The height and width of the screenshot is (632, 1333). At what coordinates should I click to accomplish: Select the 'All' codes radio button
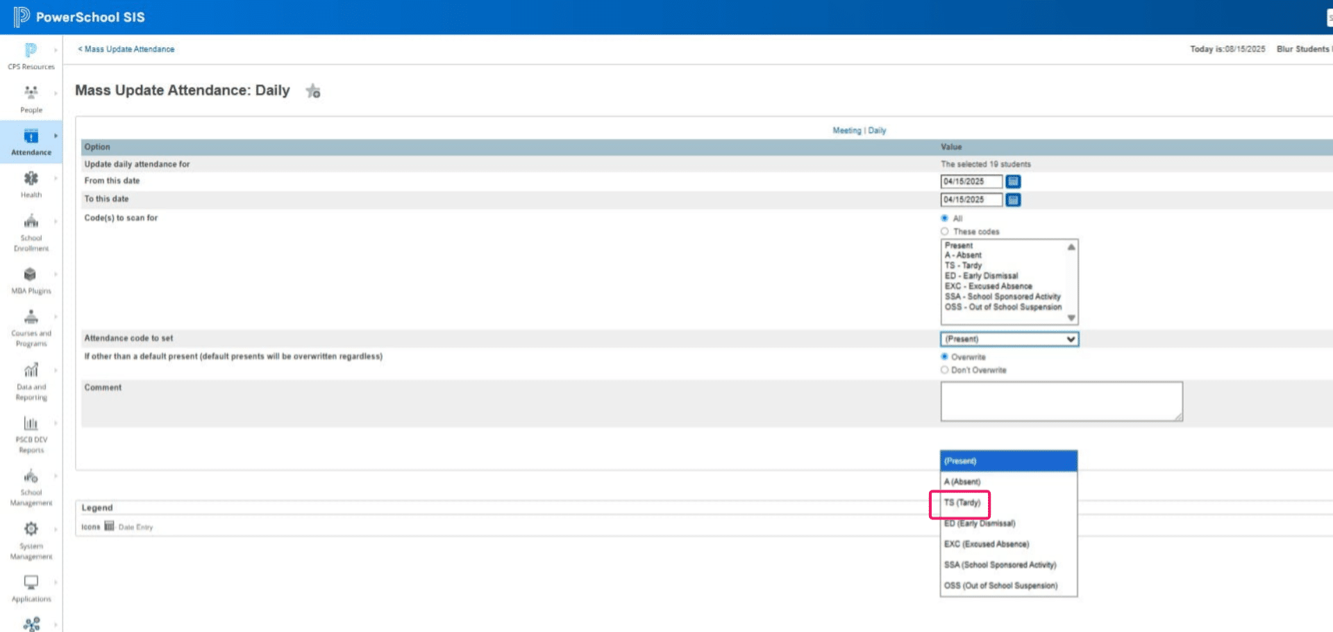944,218
